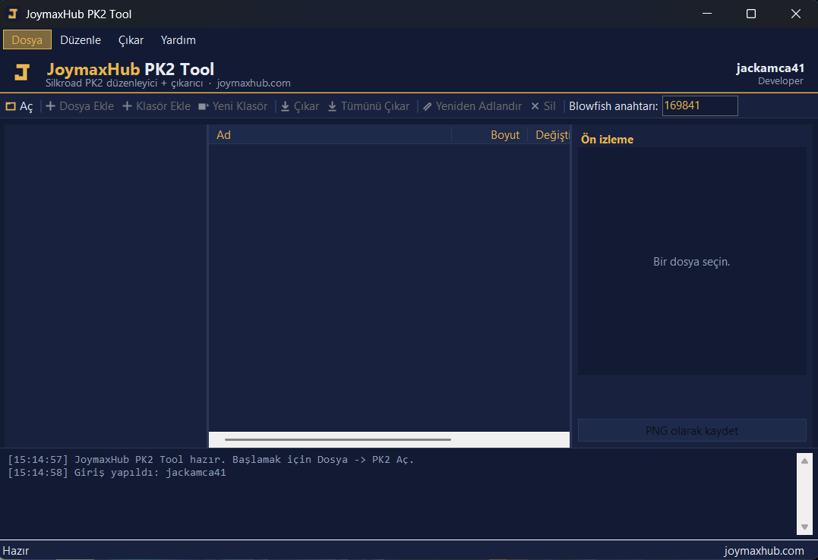Click the Tümünü Çıkar download icon
Viewport: 818px width, 560px height.
pos(333,106)
